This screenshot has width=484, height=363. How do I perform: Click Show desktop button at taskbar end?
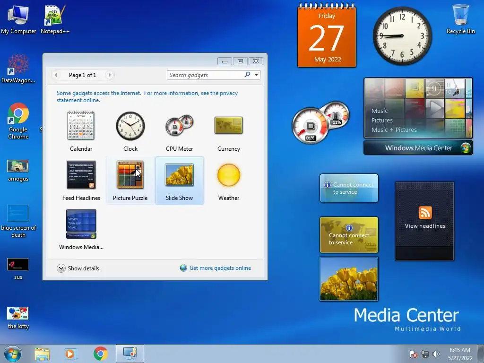[x=481, y=354]
